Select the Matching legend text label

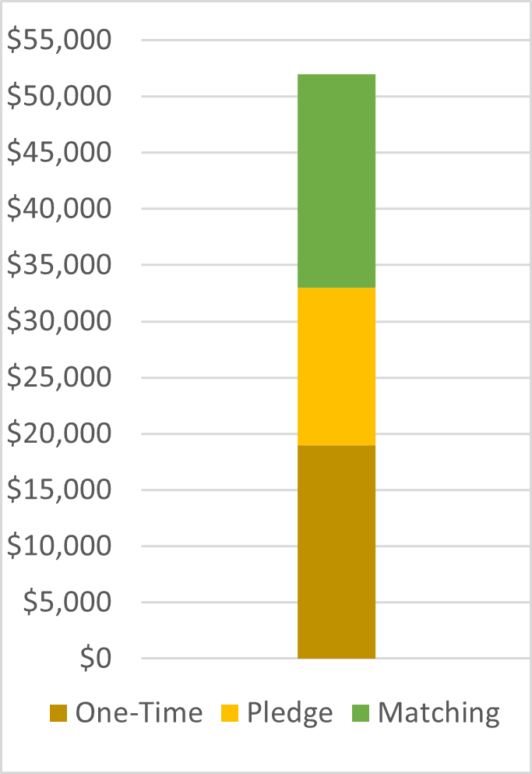click(x=439, y=713)
